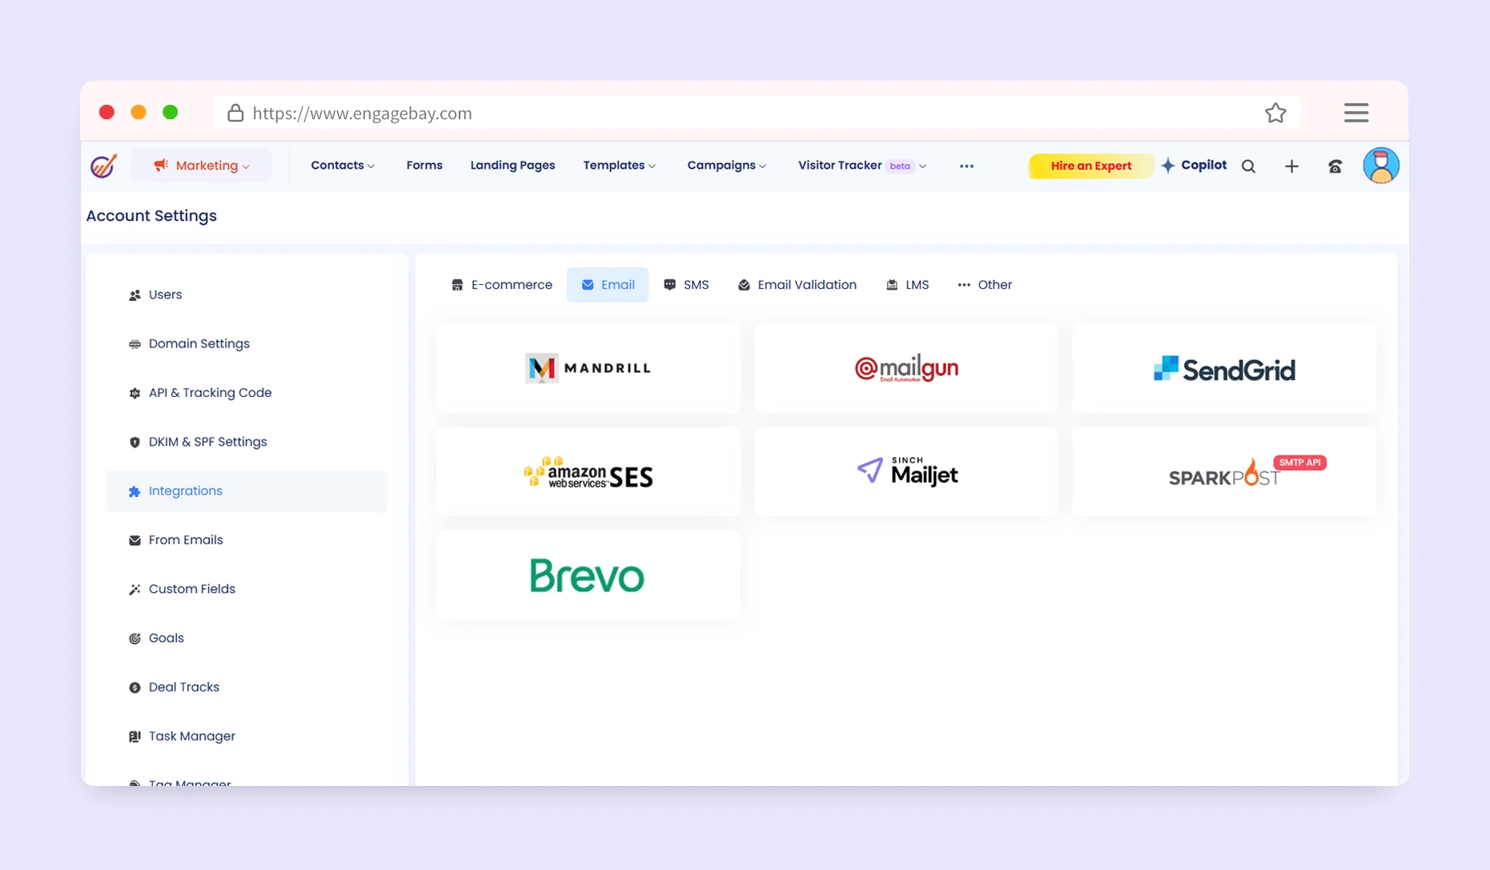1490x870 pixels.
Task: Click the three-dots more navigation icon
Action: pos(966,166)
